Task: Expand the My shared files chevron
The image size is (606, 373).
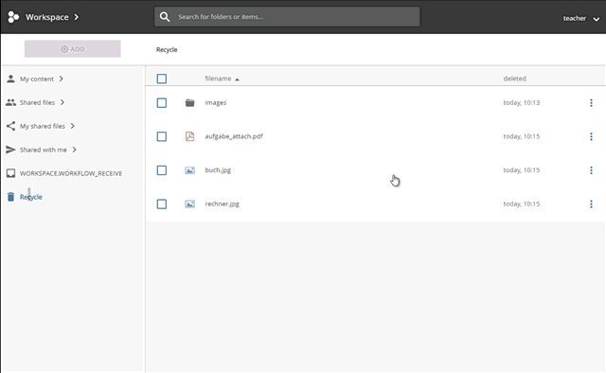Action: (72, 126)
